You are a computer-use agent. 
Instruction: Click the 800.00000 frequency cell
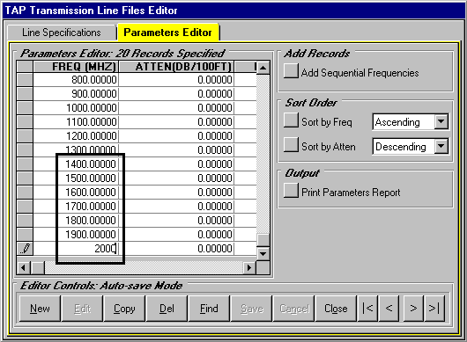(76, 80)
